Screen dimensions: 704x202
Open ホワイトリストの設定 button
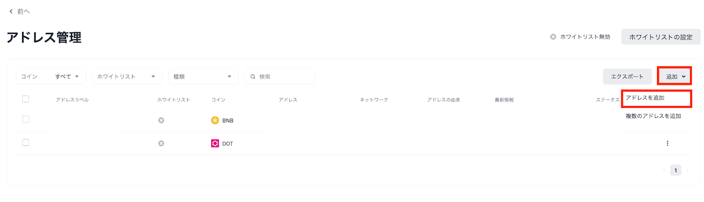coord(660,37)
